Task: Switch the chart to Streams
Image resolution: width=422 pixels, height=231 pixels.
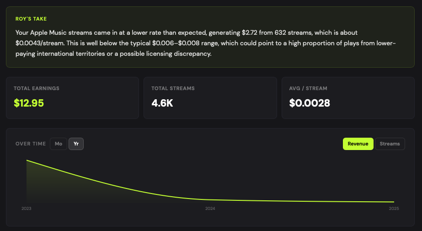Action: coord(390,144)
